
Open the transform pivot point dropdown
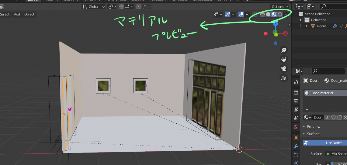112,7
